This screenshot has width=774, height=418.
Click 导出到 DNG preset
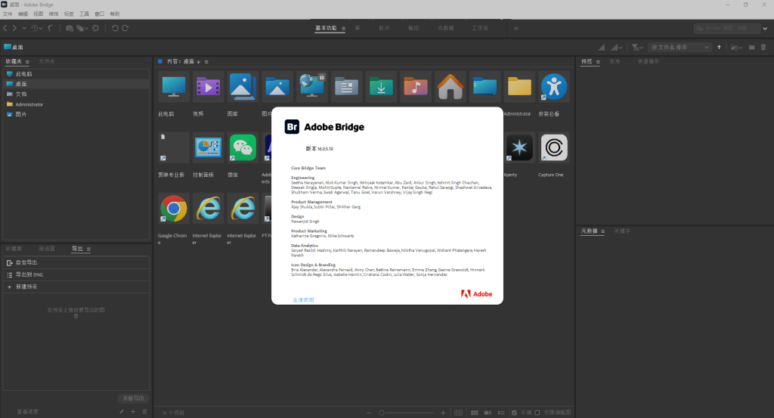click(x=76, y=274)
